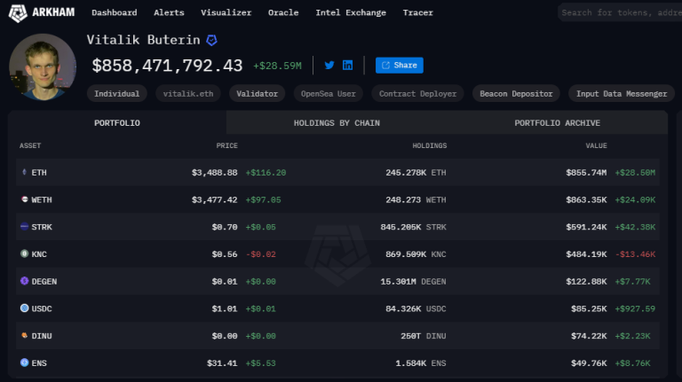
Task: Open the Visualizer menu item
Action: click(226, 12)
